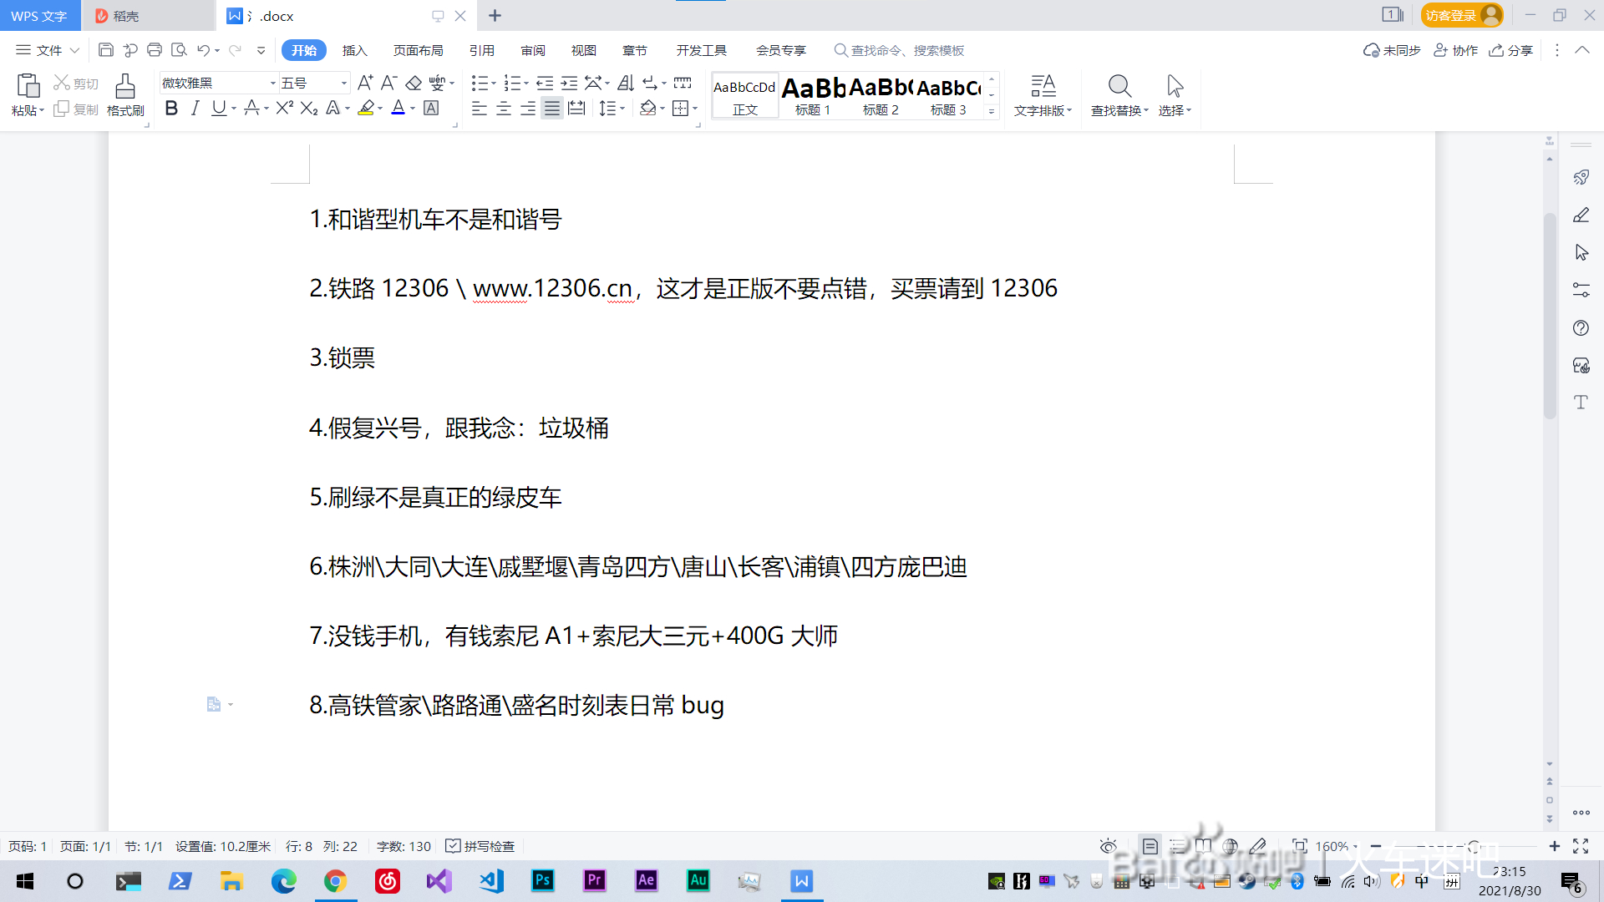Open the font size dropdown 五号
This screenshot has height=902, width=1604.
343,83
